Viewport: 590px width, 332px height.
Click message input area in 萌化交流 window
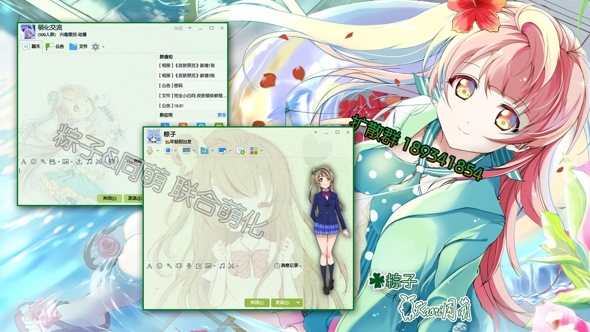(80, 179)
